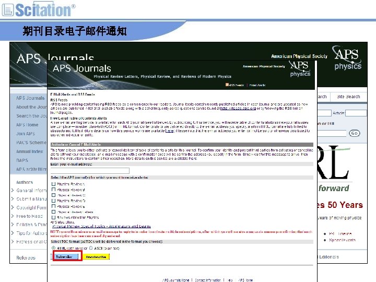The height and width of the screenshot is (282, 376).
Task: Open Referees section in sidebar
Action: tap(26, 258)
